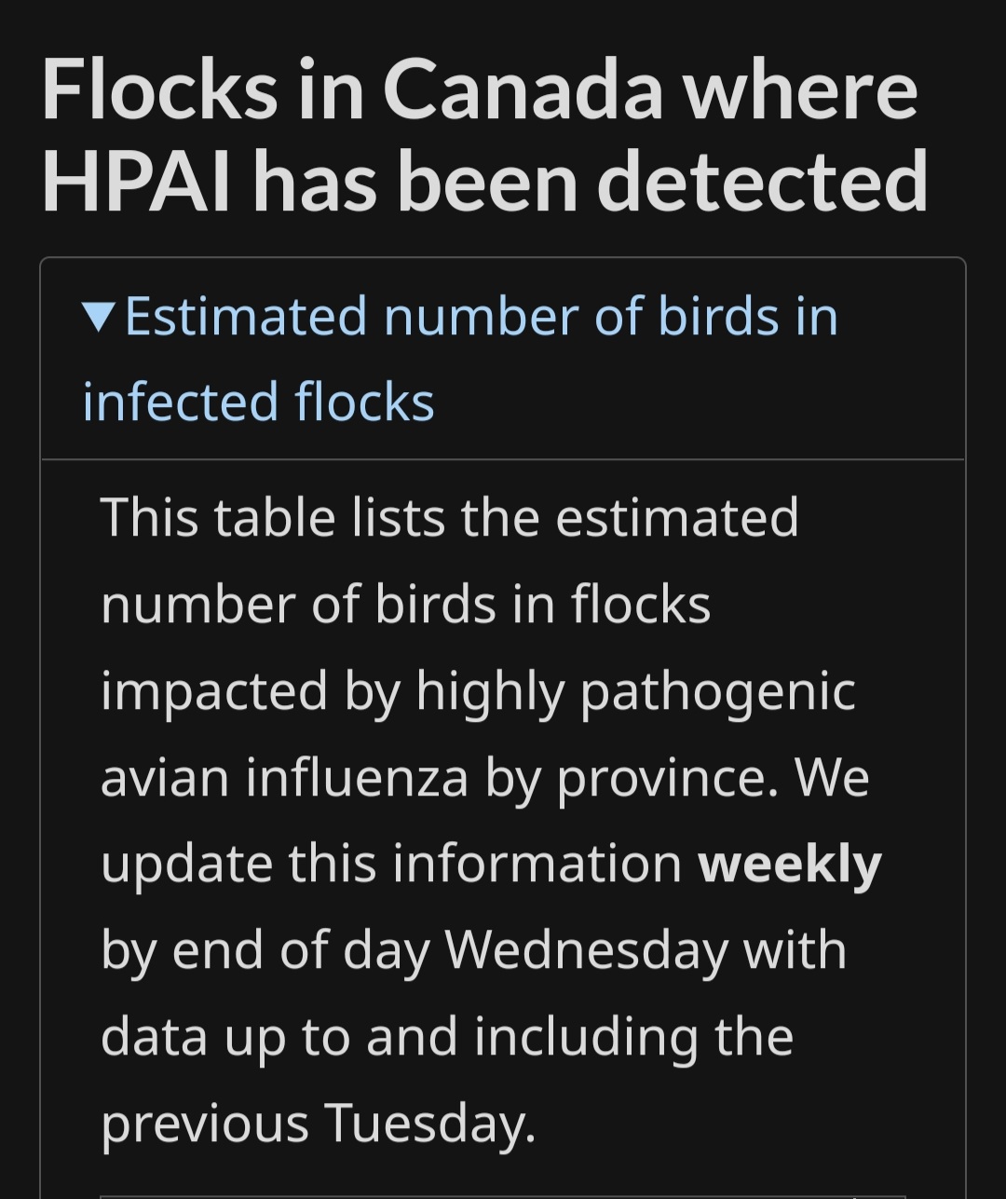Click the words 'avian influenza'
Screen dimensions: 1006x1199
pyautogui.click(x=284, y=777)
